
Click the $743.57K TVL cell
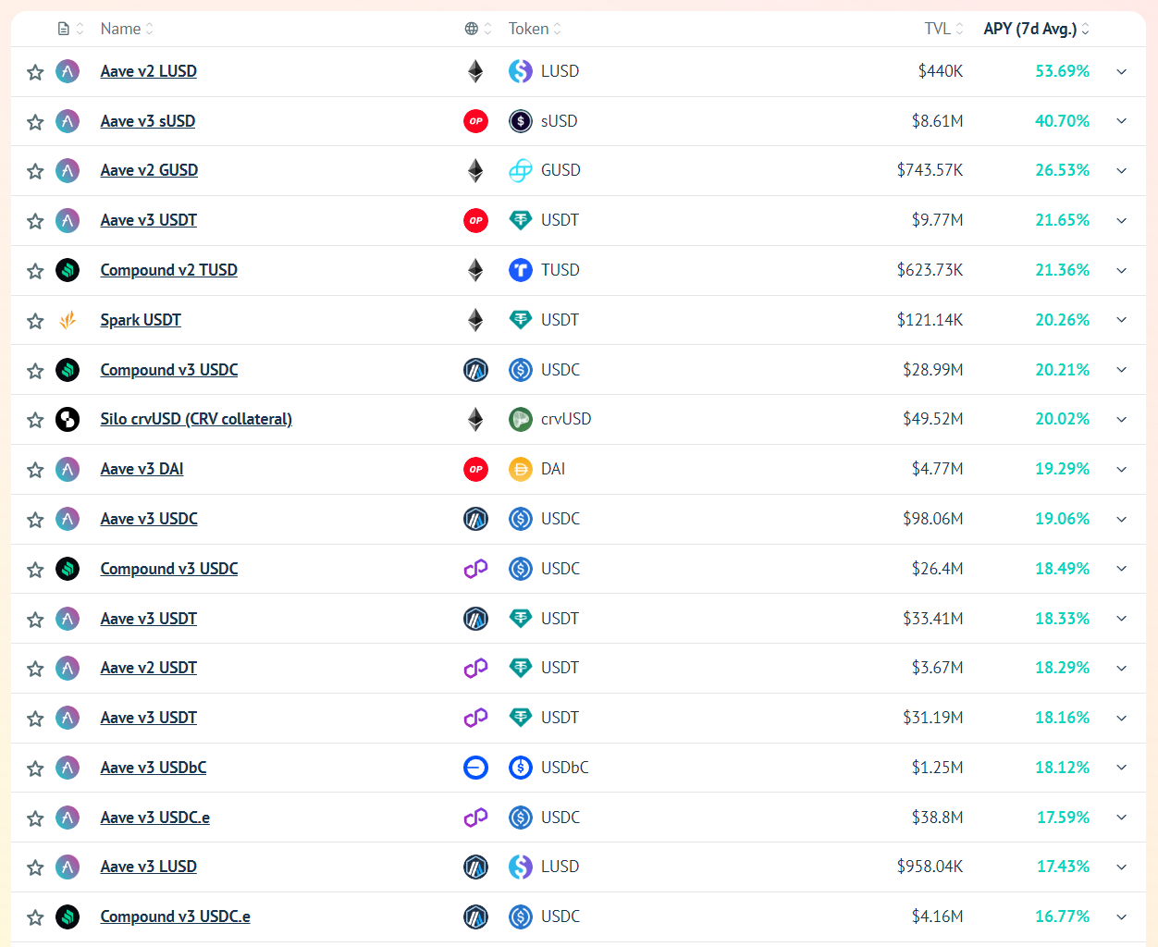(930, 170)
